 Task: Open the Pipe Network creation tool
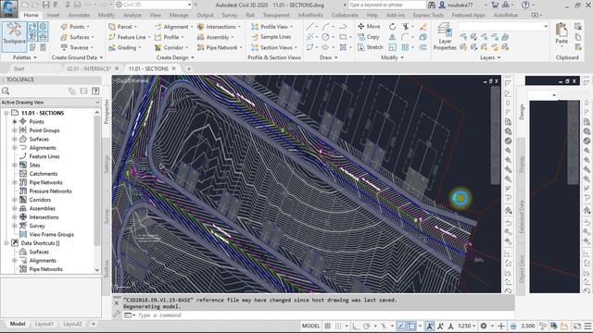(x=218, y=47)
